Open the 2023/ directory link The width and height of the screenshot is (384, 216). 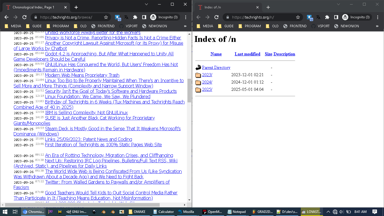[207, 75]
